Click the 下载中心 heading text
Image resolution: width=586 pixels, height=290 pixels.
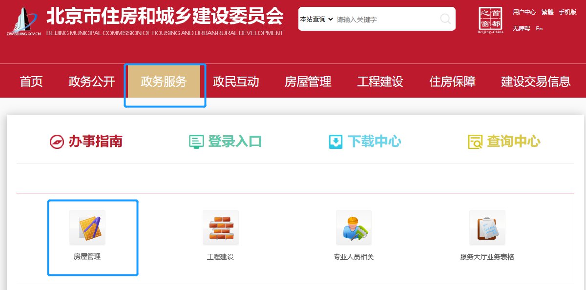375,142
